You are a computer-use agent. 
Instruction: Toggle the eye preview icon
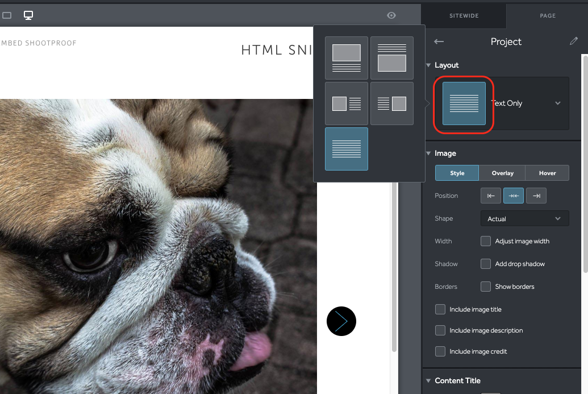[391, 15]
